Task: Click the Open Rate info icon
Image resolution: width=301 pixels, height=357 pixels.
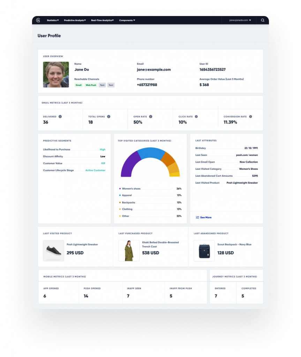Action: pyautogui.click(x=150, y=116)
